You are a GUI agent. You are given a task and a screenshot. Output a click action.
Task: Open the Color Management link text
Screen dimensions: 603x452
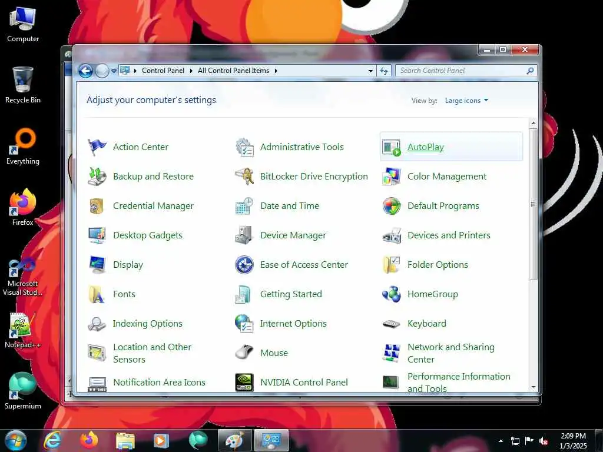point(447,177)
